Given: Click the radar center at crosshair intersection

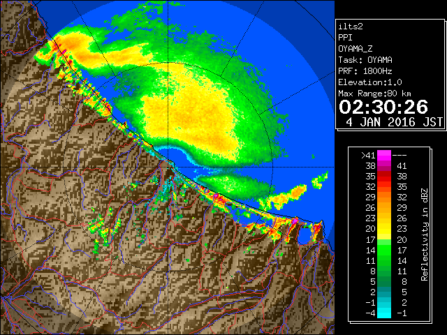Looking at the screenshot, I should (168, 167).
